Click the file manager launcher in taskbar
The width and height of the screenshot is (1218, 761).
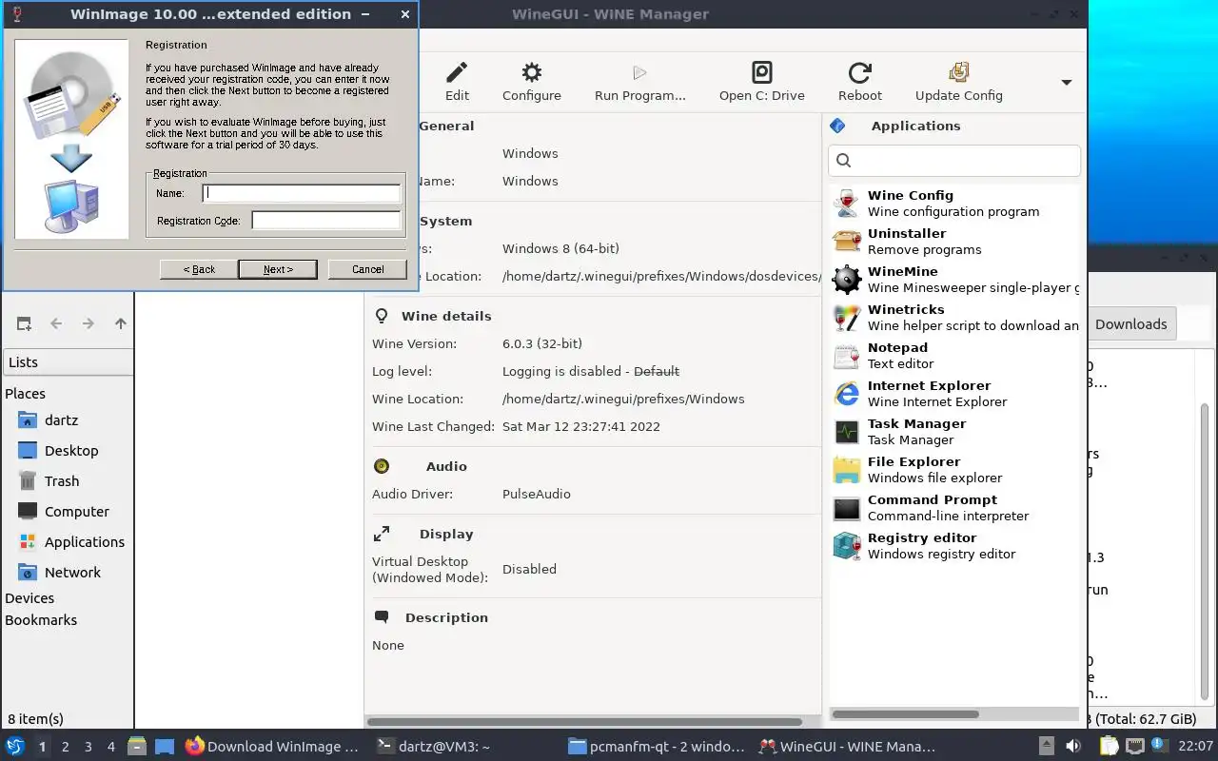click(136, 747)
